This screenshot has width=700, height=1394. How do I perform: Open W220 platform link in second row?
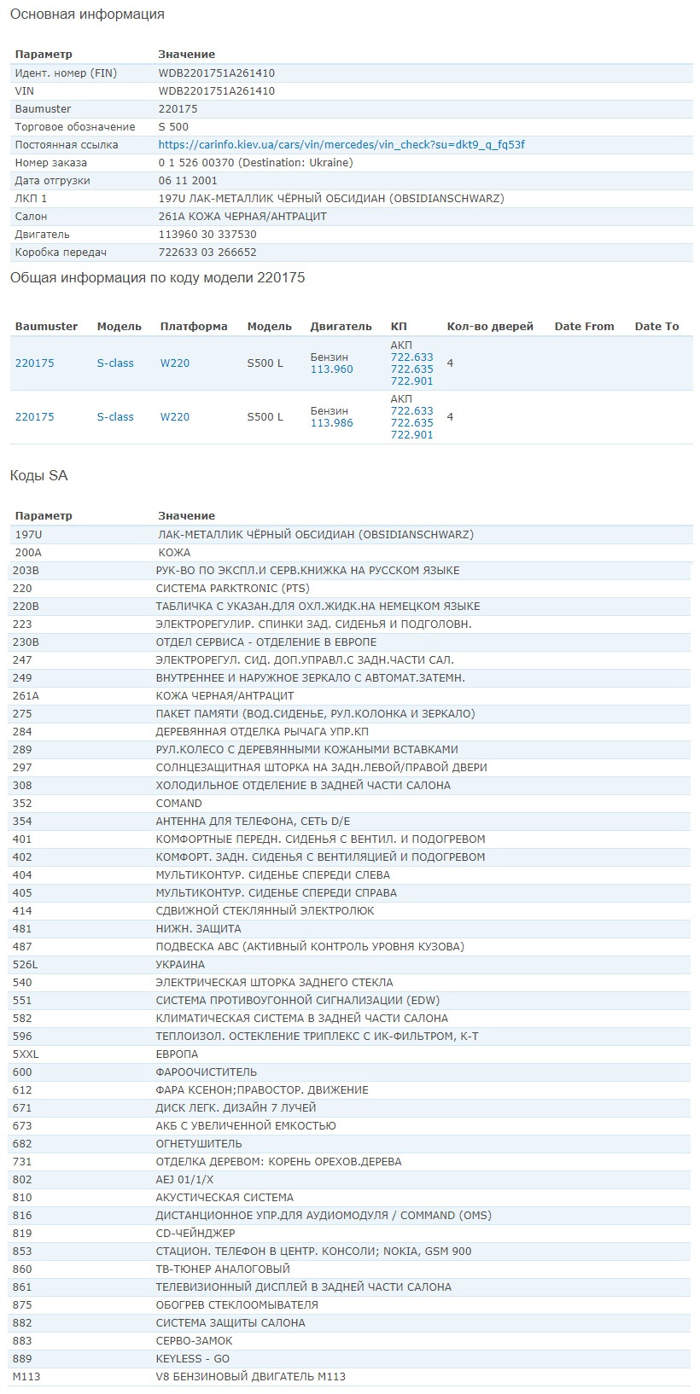pyautogui.click(x=175, y=417)
